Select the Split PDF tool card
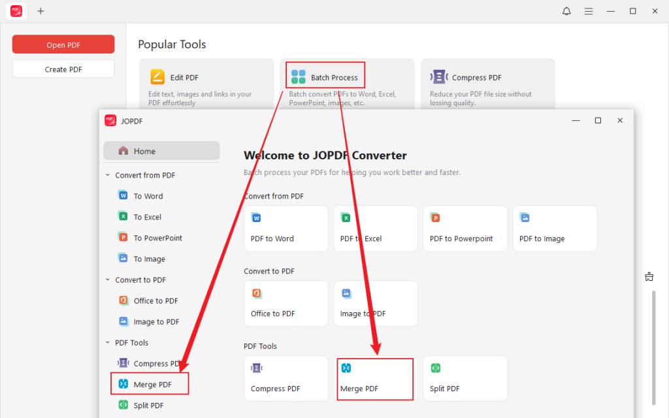The image size is (669, 418). [x=465, y=379]
